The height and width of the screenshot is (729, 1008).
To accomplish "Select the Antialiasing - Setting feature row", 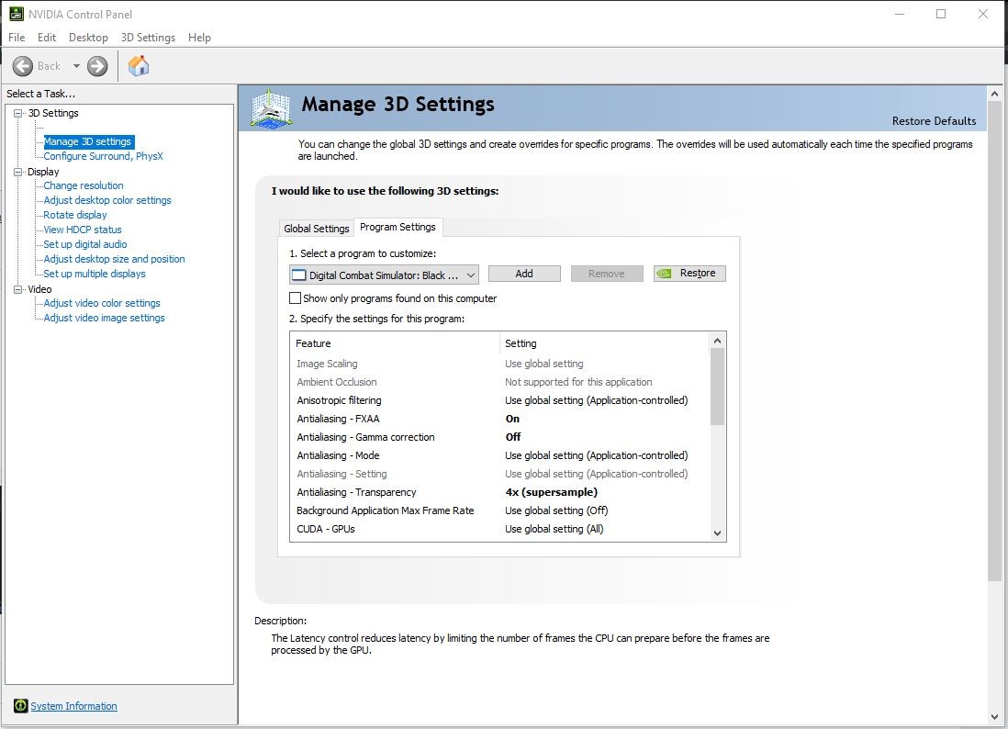I will click(x=500, y=474).
